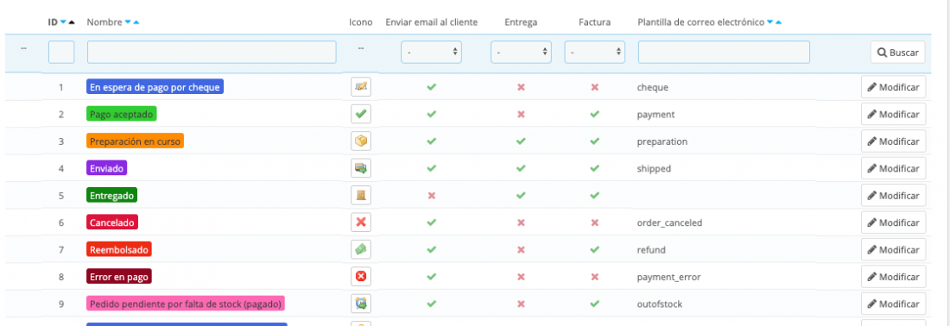Click the red error icon for Error en pago
The height and width of the screenshot is (326, 950).
[x=361, y=276]
